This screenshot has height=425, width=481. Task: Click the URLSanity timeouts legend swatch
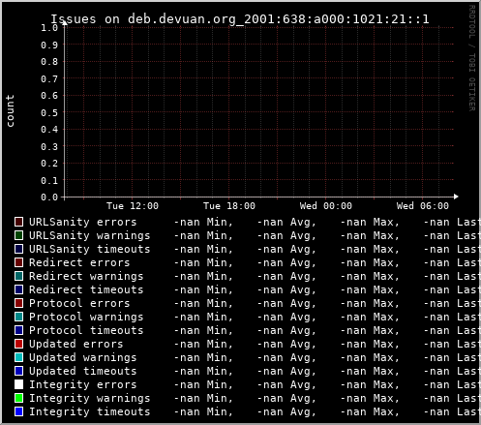coord(19,249)
